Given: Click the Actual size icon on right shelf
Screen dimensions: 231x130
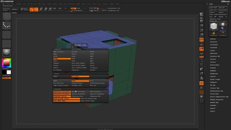Looking at the screenshot, I should point(201,30).
